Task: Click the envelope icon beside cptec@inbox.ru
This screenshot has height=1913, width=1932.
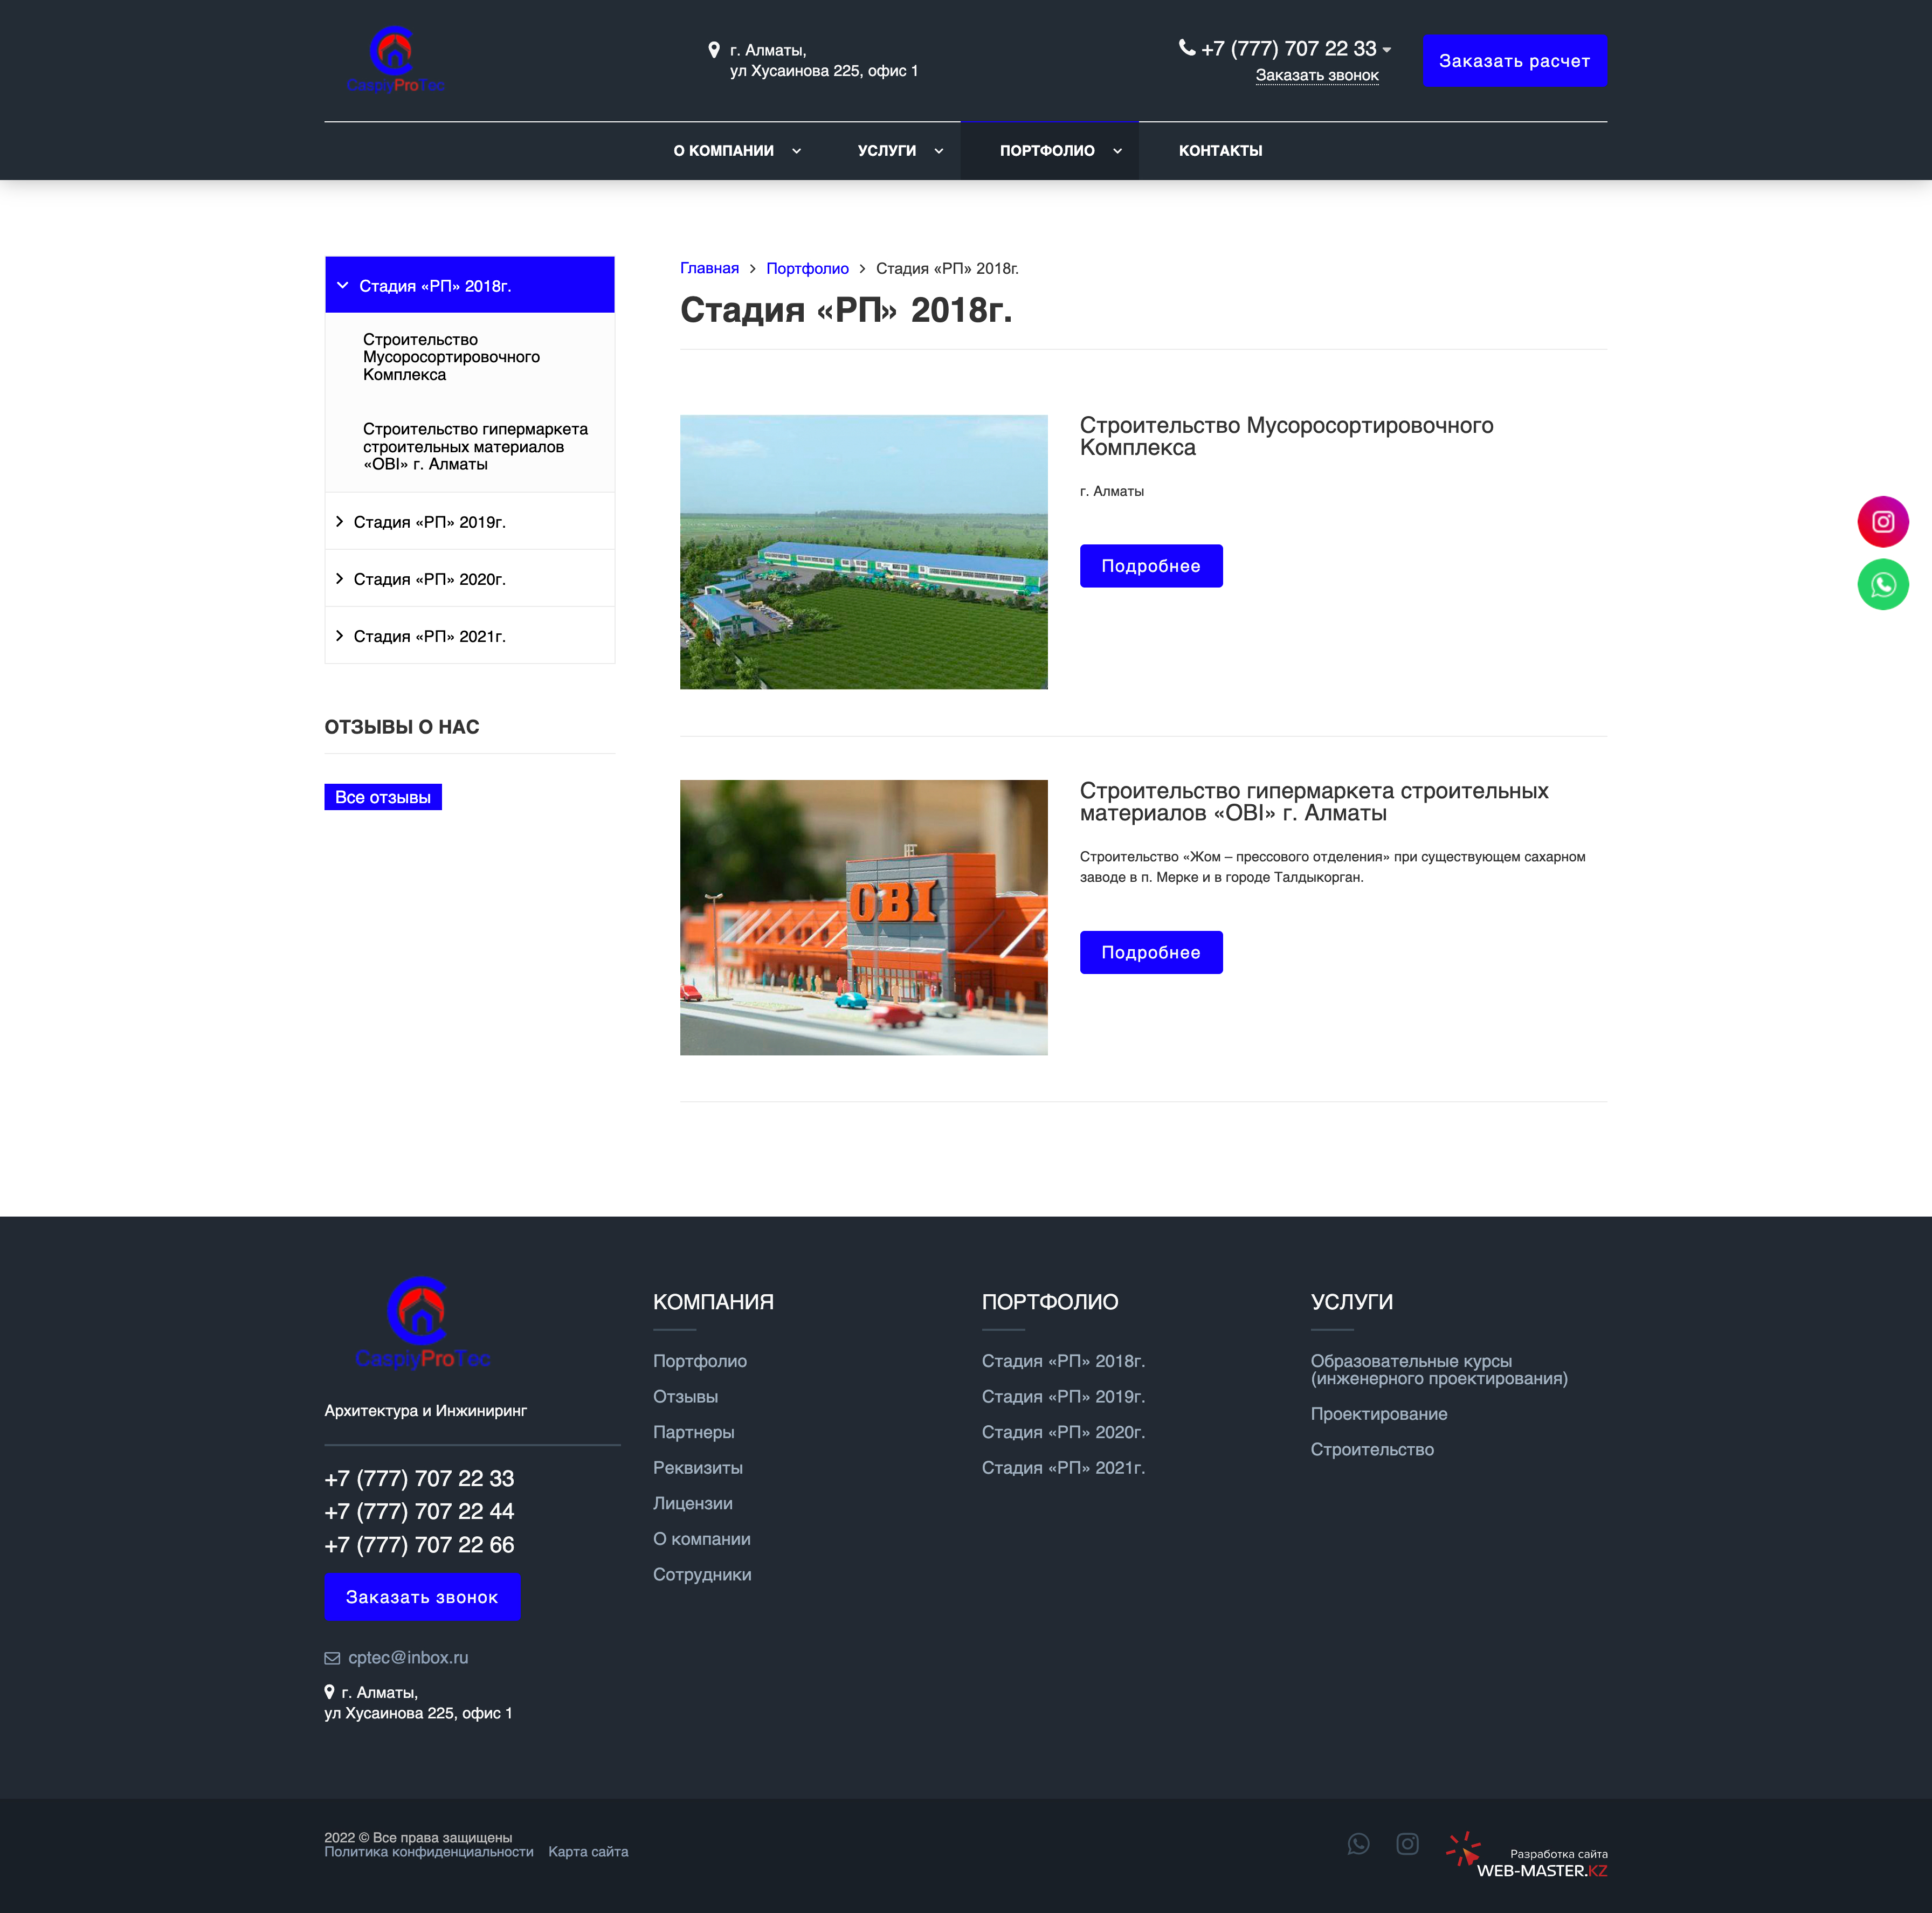Action: tap(332, 1658)
